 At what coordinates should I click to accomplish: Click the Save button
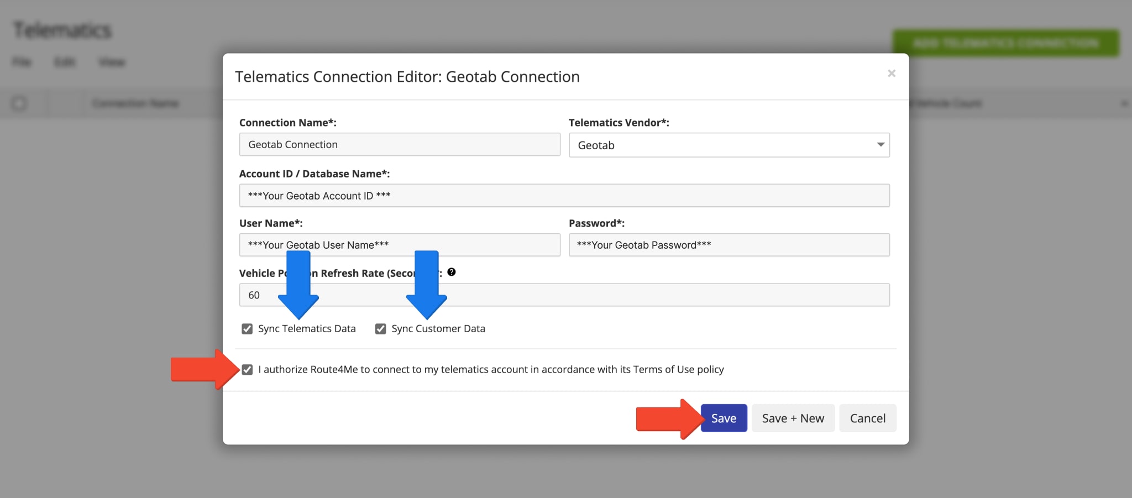[724, 418]
